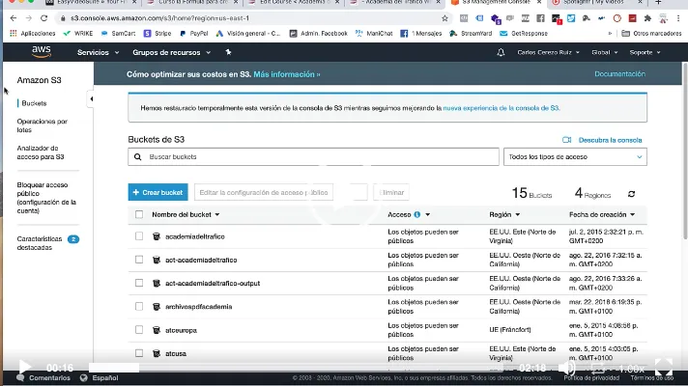Click the pin star icon in AWS navbar
Screen dimensions: 688x386
point(228,52)
